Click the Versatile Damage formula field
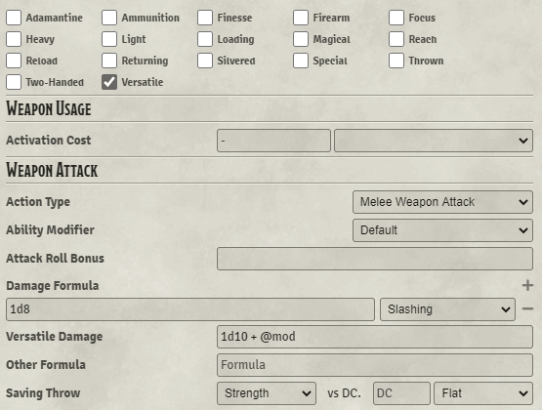This screenshot has width=542, height=410. [375, 337]
